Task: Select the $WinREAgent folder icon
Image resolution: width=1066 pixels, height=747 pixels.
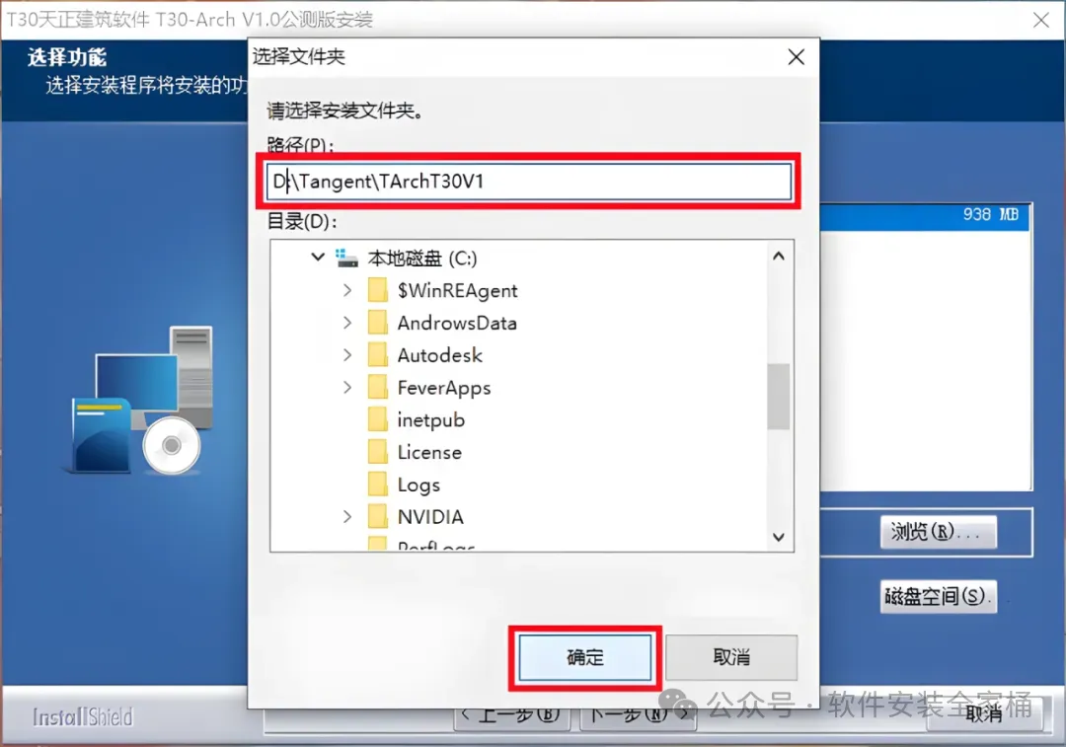Action: (377, 290)
